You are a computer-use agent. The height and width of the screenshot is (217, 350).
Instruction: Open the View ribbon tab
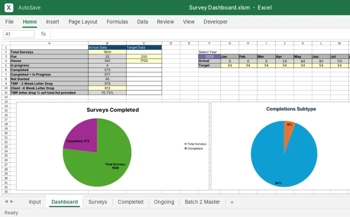189,22
